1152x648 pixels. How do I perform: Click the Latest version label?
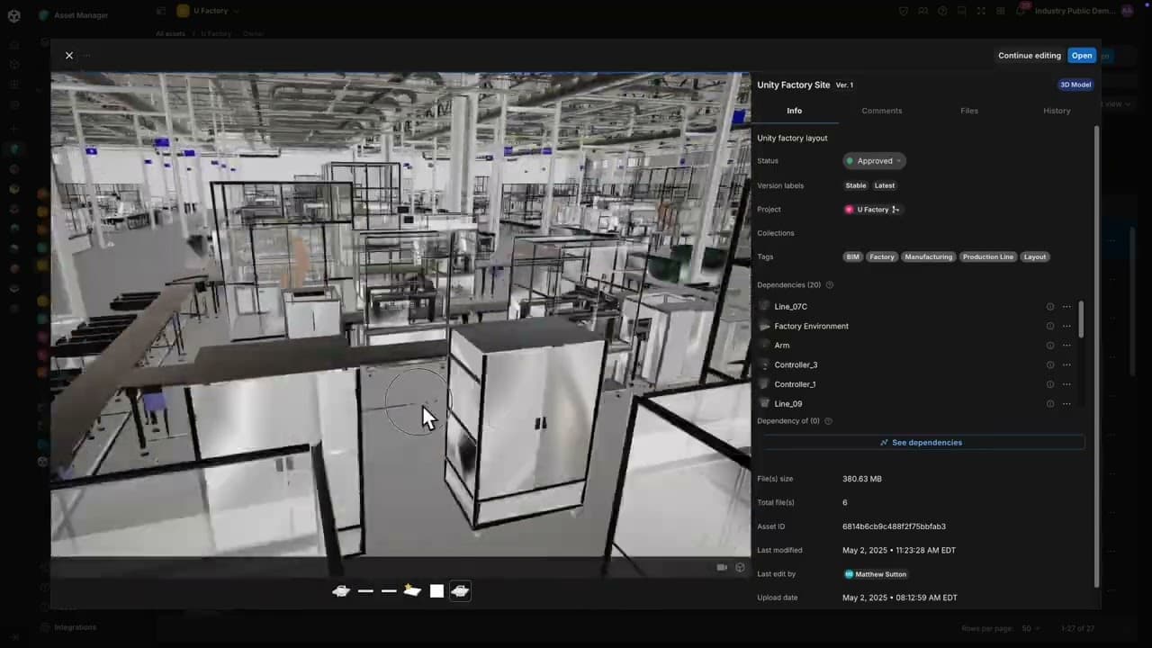885,185
